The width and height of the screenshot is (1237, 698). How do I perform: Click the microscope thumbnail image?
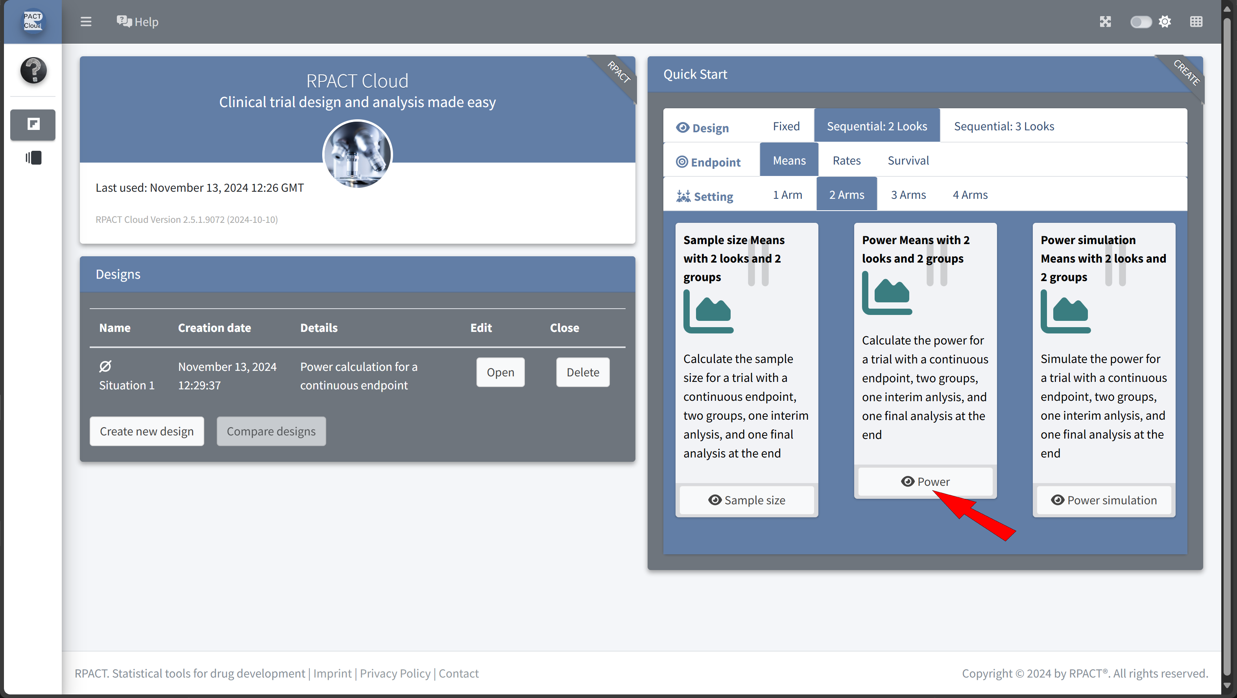click(357, 154)
